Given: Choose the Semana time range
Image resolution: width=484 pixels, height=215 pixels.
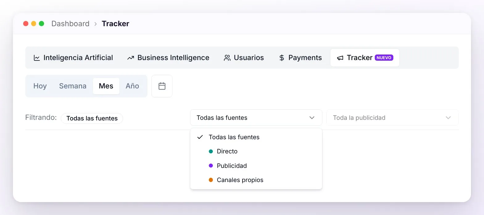Looking at the screenshot, I should 73,86.
